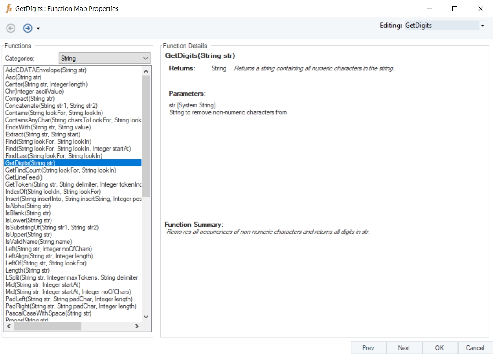The height and width of the screenshot is (354, 493).
Task: Select Concatenate function in list
Action: [x=51, y=106]
